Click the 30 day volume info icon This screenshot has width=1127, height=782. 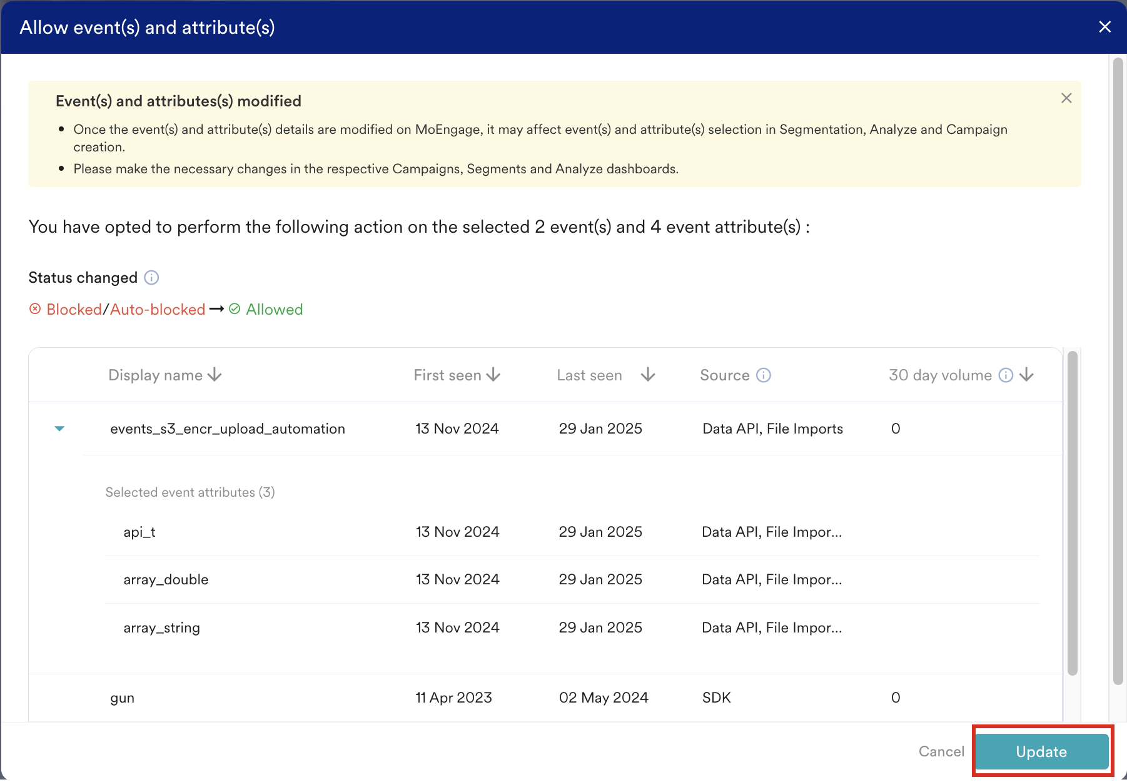1006,375
